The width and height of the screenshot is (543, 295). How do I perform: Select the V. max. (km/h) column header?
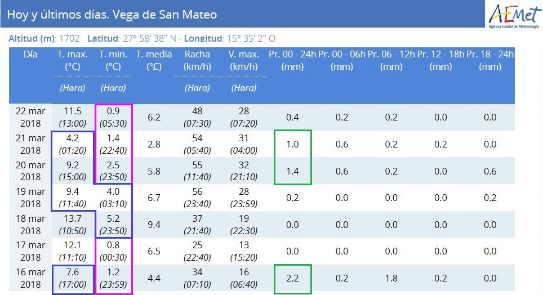point(244,61)
